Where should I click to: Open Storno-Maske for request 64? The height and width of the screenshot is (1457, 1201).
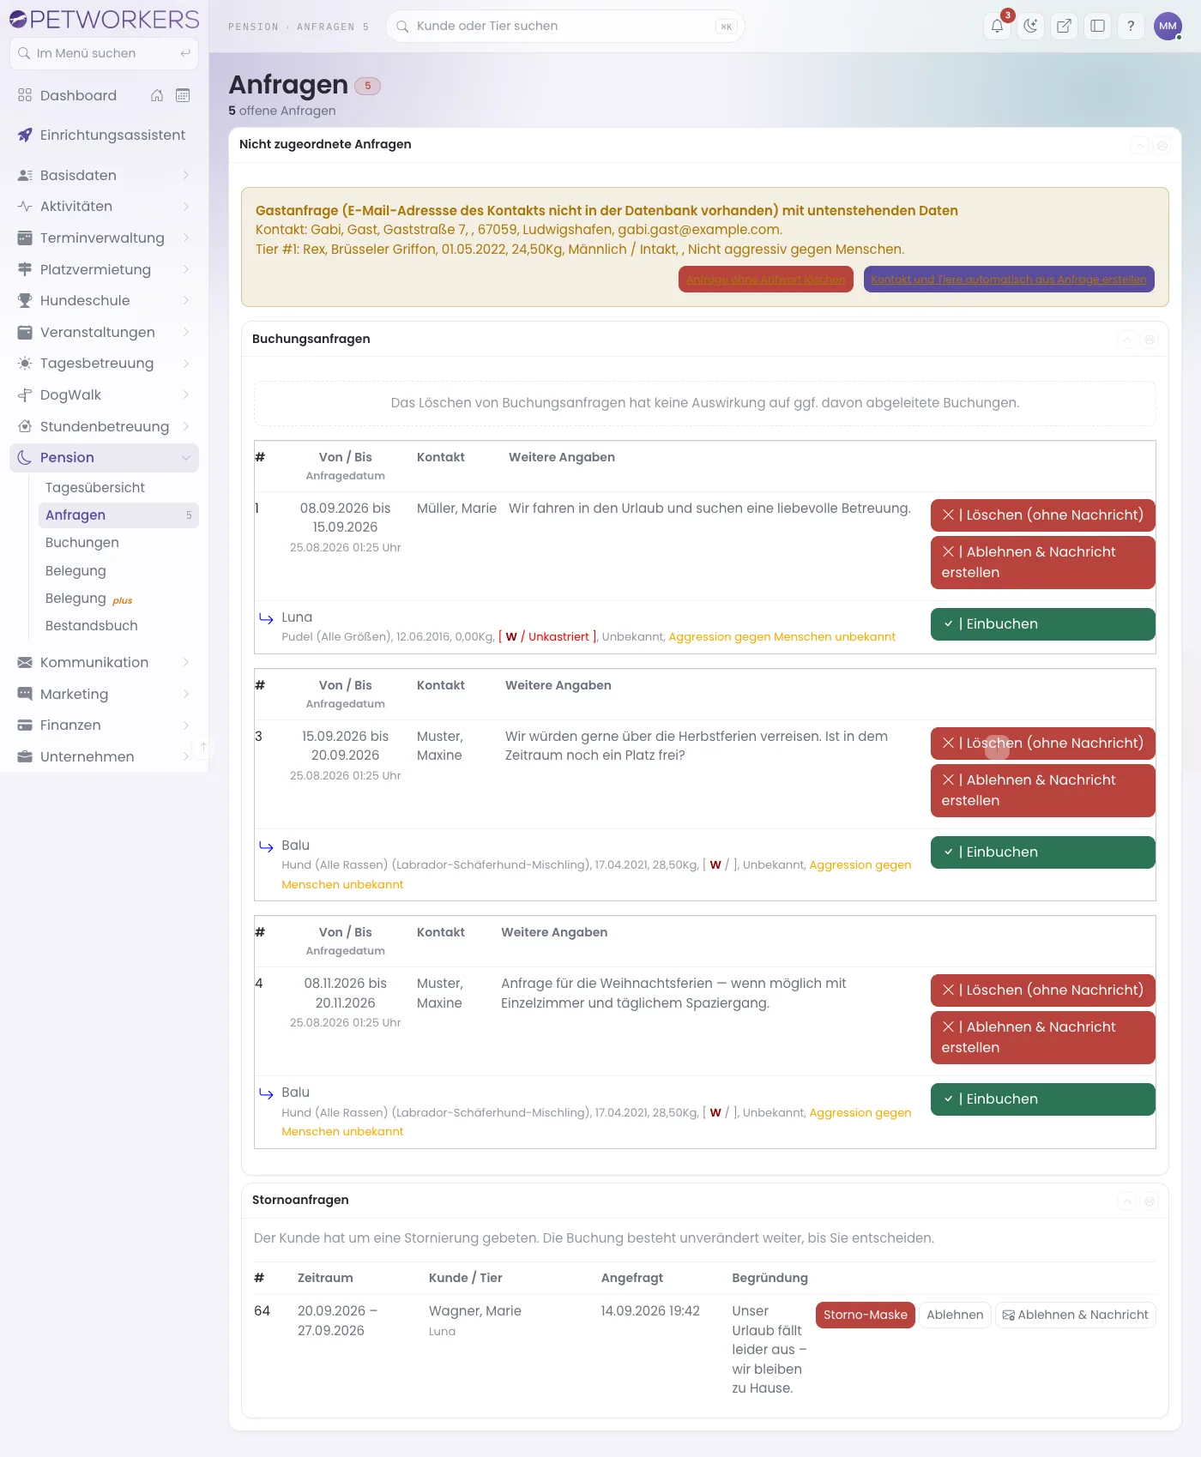coord(865,1316)
